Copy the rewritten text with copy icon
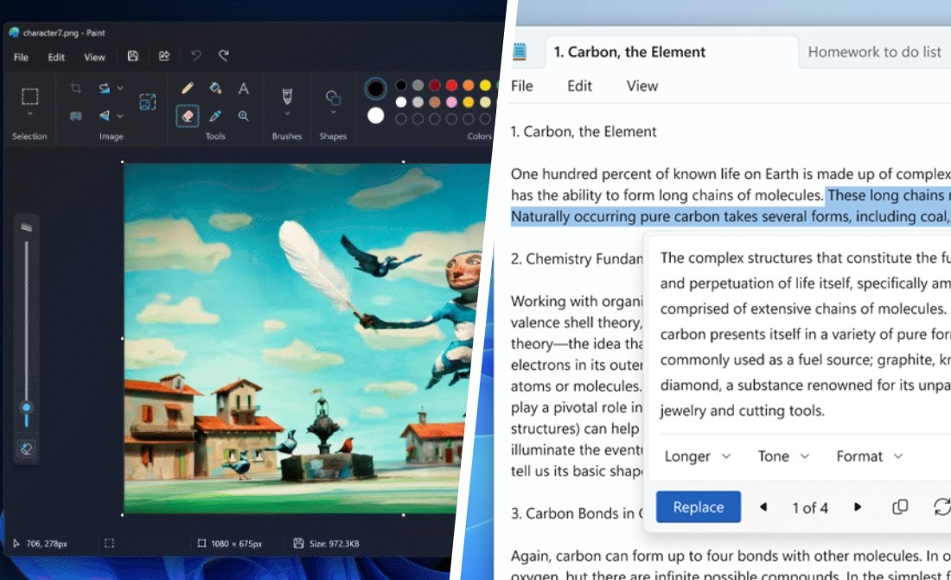 click(x=900, y=507)
